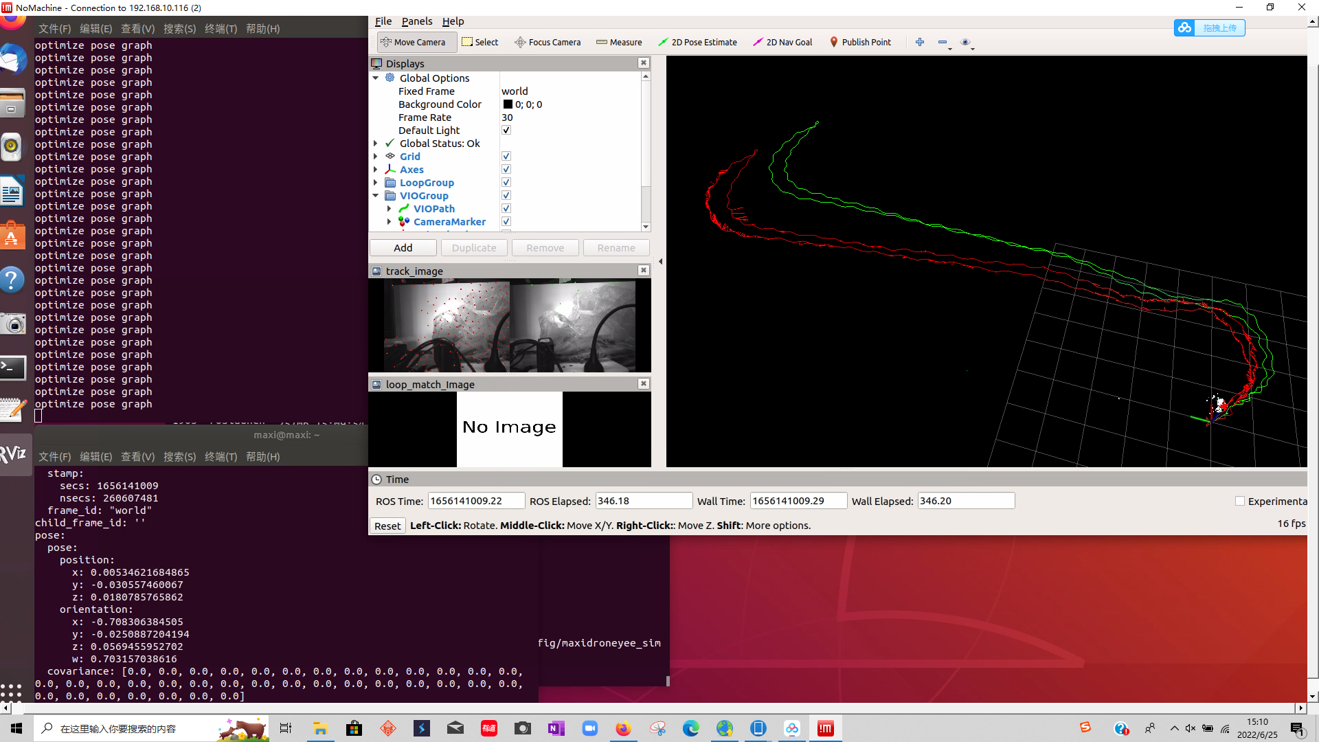Click the ROS Time input field
This screenshot has width=1319, height=742.
click(x=475, y=501)
